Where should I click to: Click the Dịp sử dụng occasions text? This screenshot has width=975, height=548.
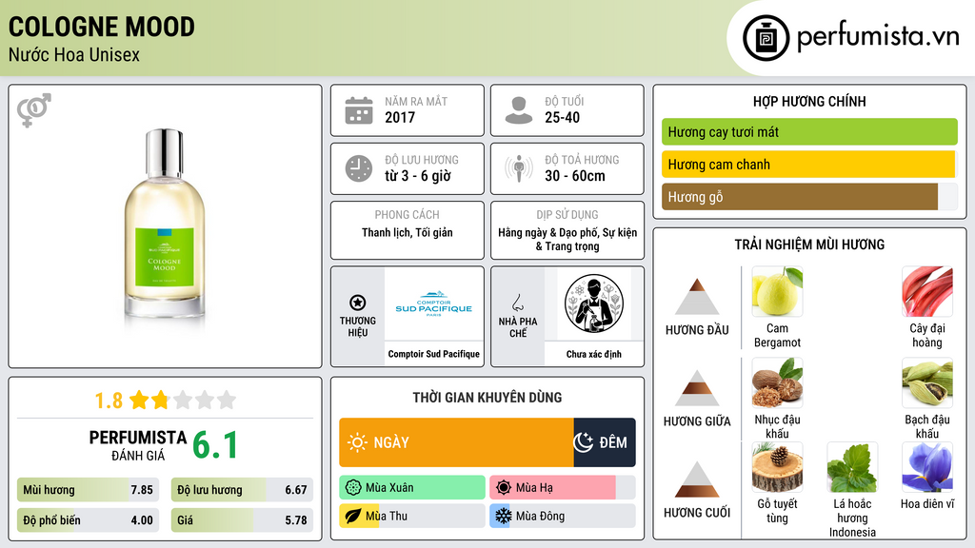(x=567, y=239)
